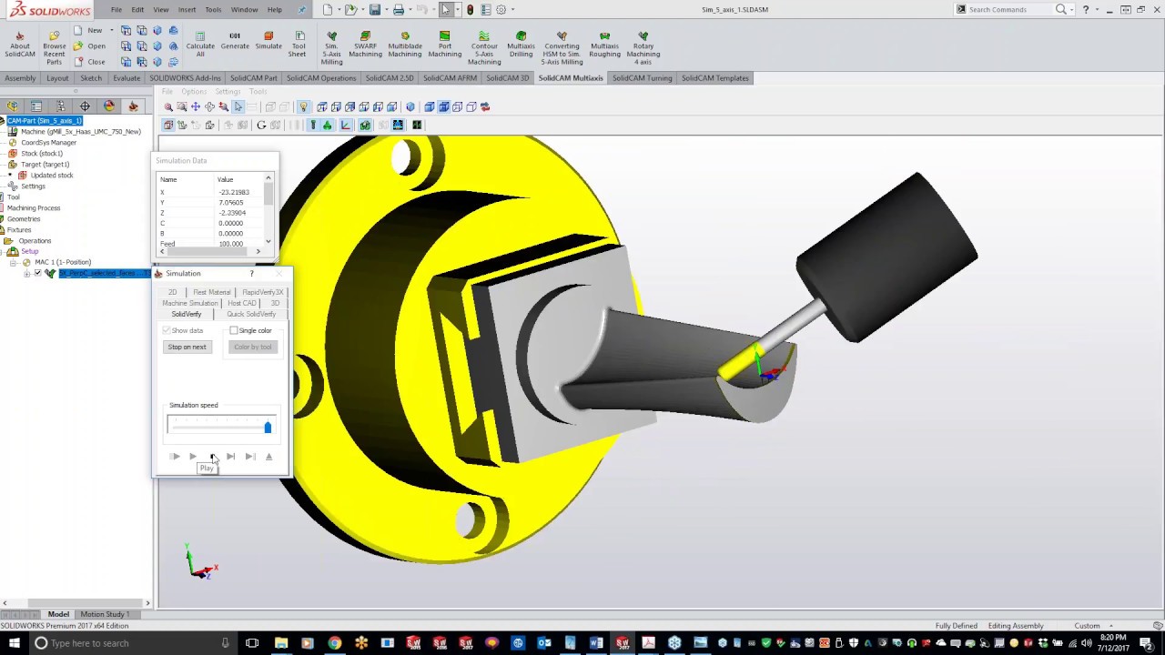Select Contour 5-Axis Machining operation

coord(484,48)
